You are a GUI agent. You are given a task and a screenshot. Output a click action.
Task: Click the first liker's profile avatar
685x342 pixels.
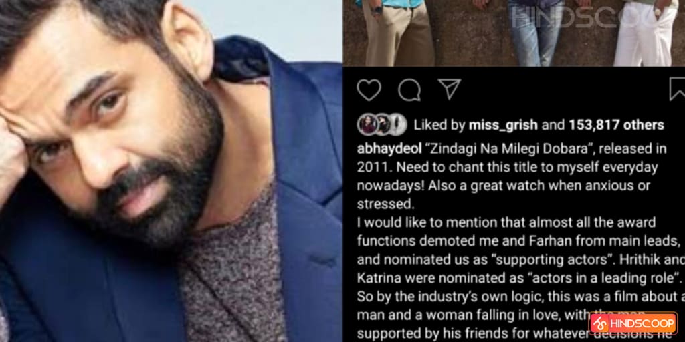click(367, 125)
